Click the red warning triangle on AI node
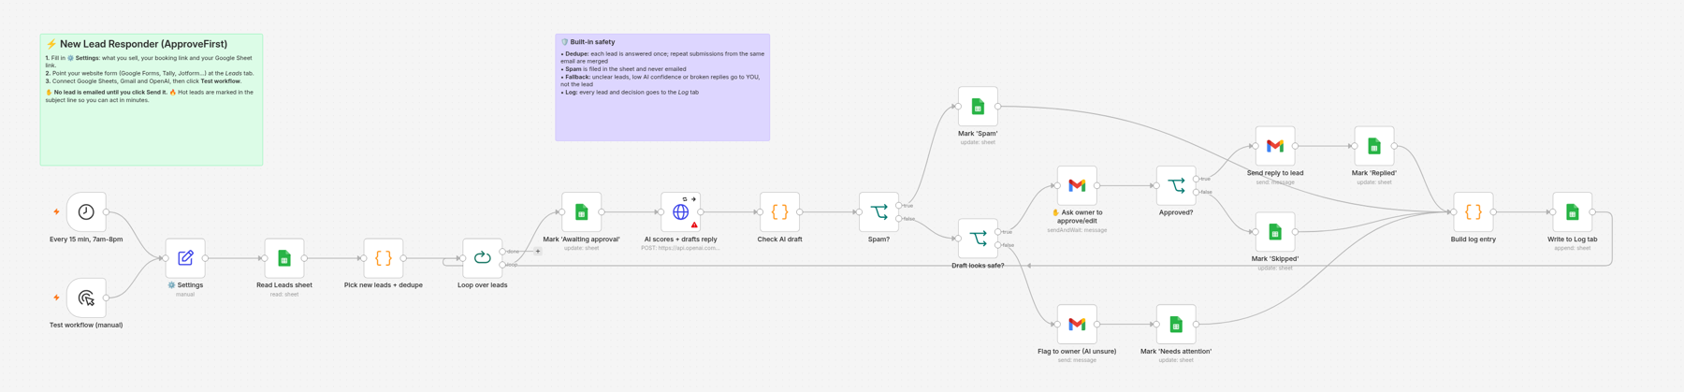Image resolution: width=1684 pixels, height=392 pixels. tap(694, 225)
